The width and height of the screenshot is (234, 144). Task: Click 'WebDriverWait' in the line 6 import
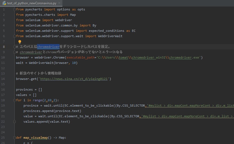[110, 36]
